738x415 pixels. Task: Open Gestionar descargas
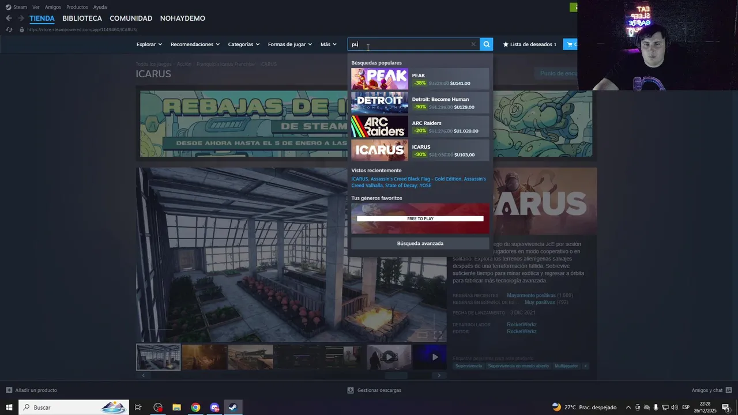pos(374,390)
